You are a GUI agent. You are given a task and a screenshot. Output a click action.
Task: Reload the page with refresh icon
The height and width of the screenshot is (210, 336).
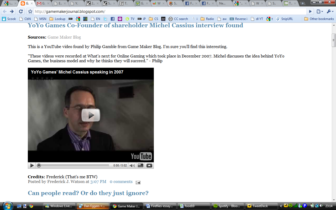(x=21, y=12)
